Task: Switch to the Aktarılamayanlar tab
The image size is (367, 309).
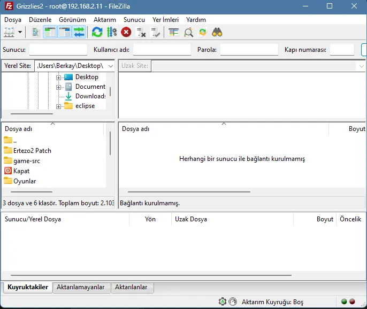Action: pyautogui.click(x=80, y=288)
